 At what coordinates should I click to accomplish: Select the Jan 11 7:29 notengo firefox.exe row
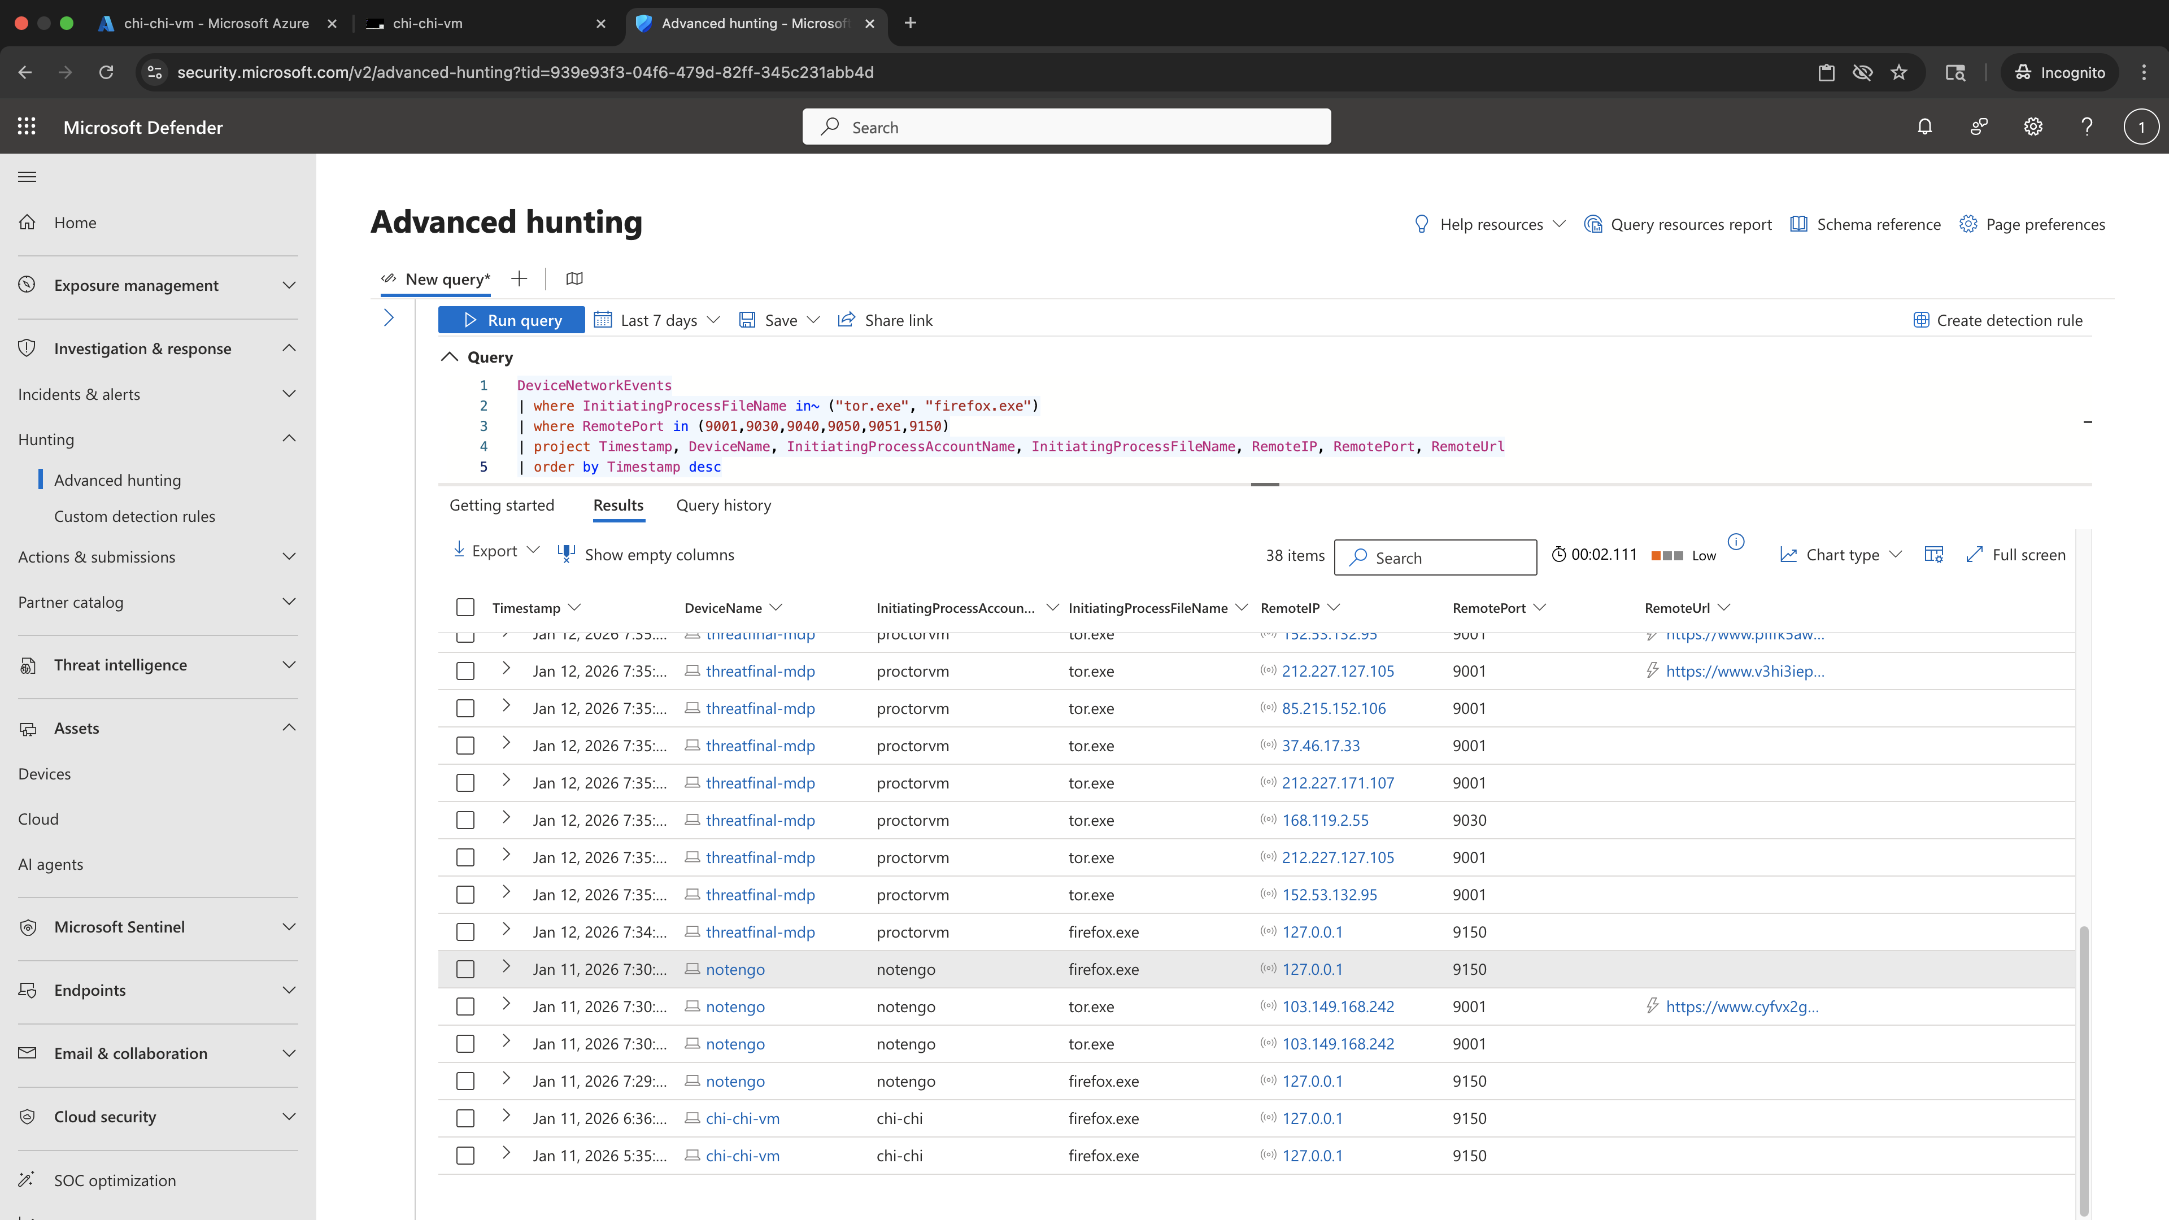pos(465,1081)
